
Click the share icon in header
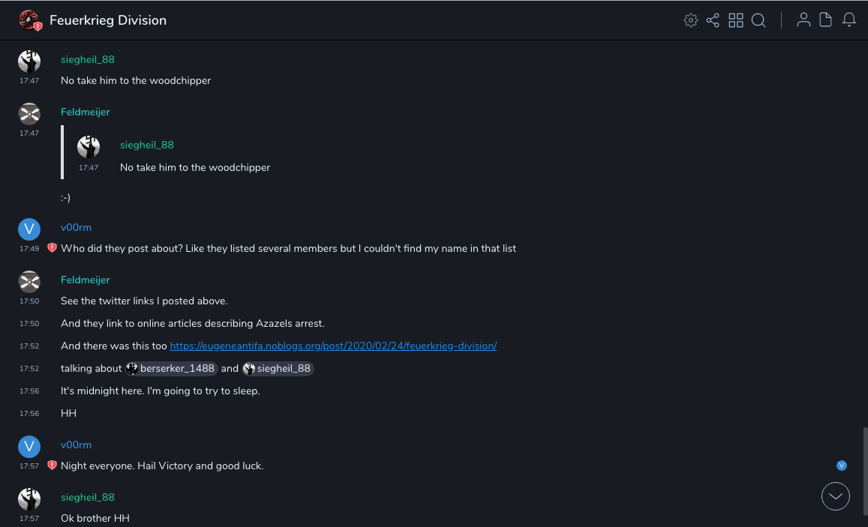click(x=713, y=20)
